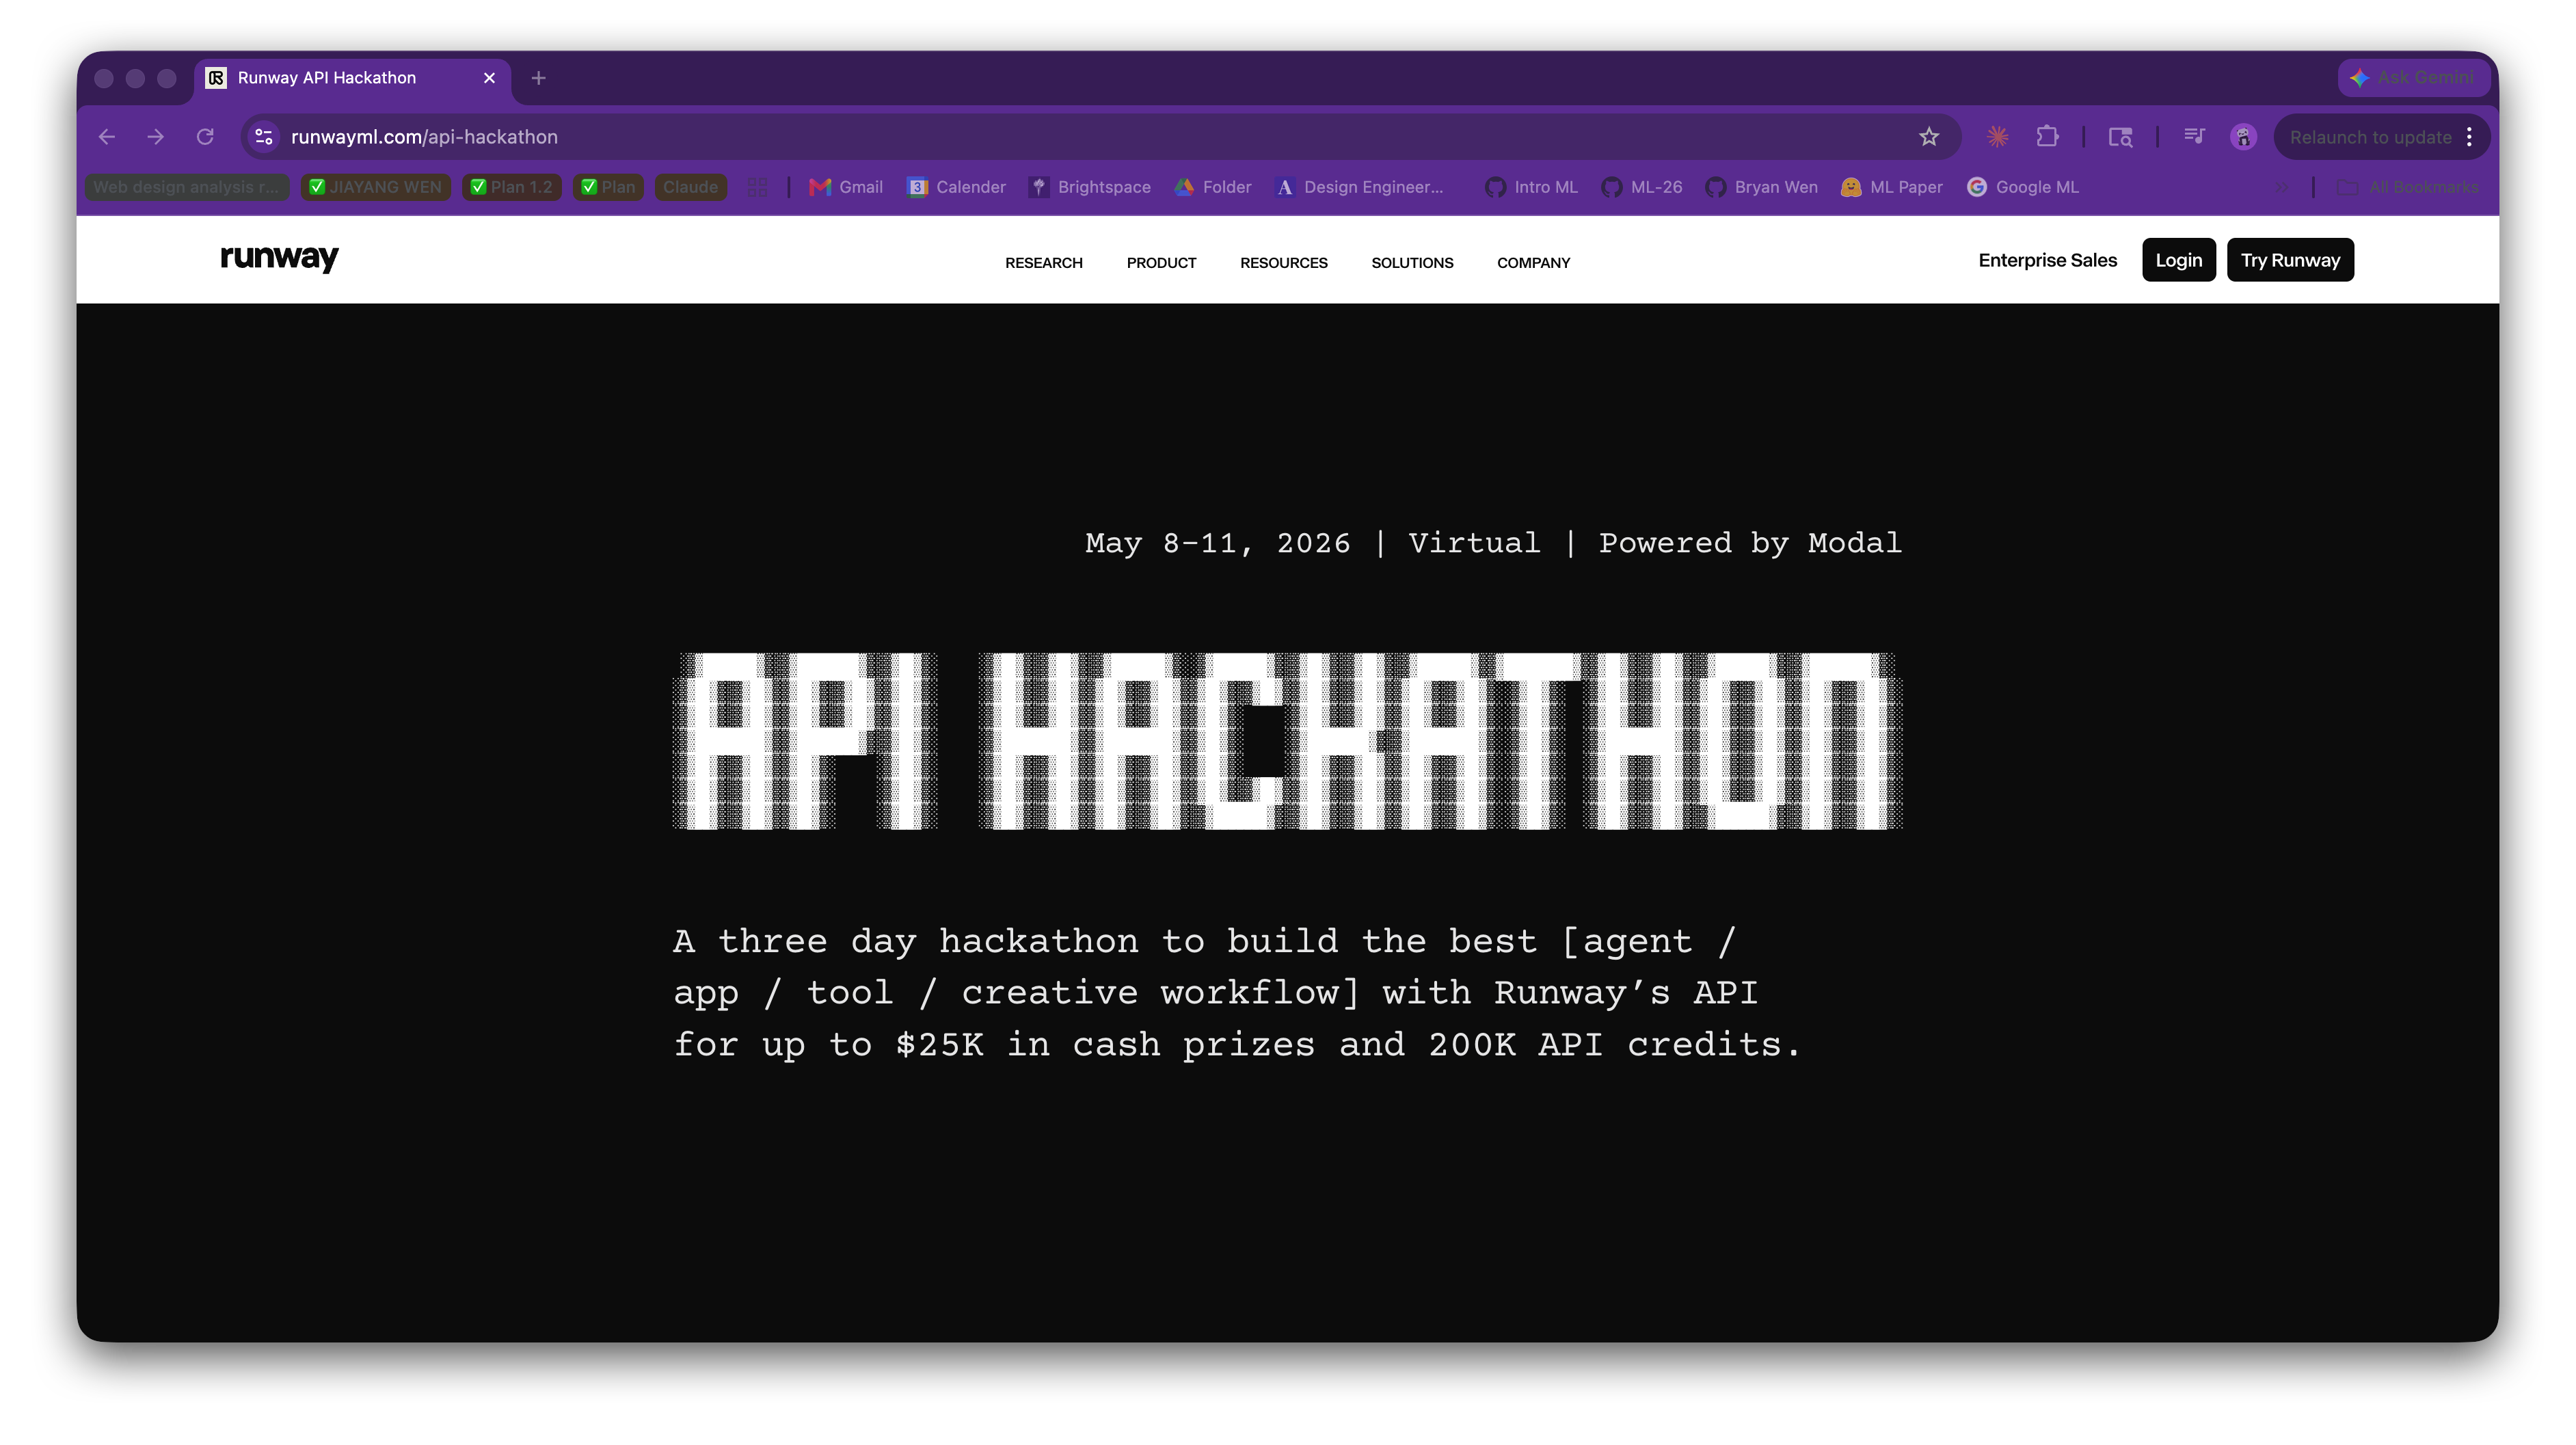The height and width of the screenshot is (1445, 2576).
Task: Click the Try Runway button
Action: (2290, 260)
